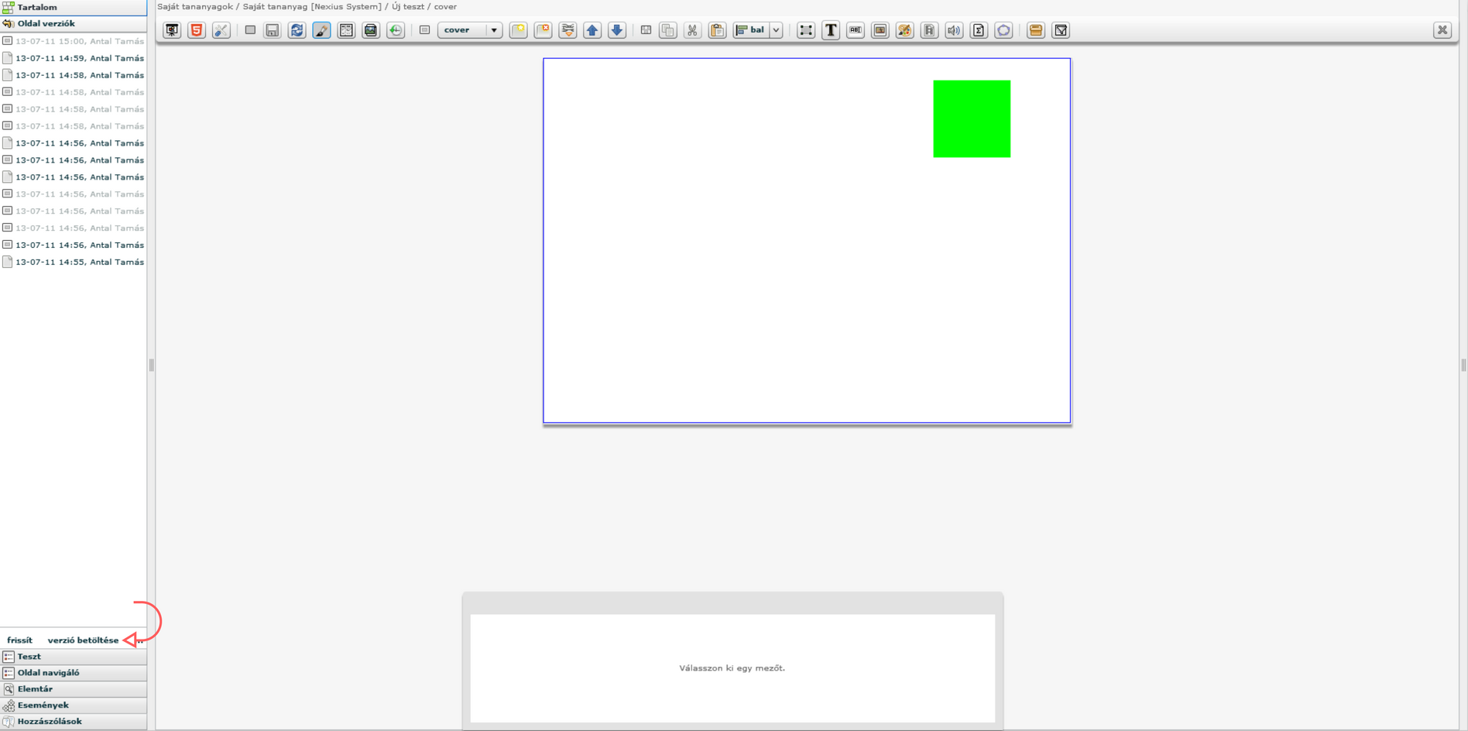
Task: Open the 'bal' alignment dropdown arrow
Action: click(776, 30)
